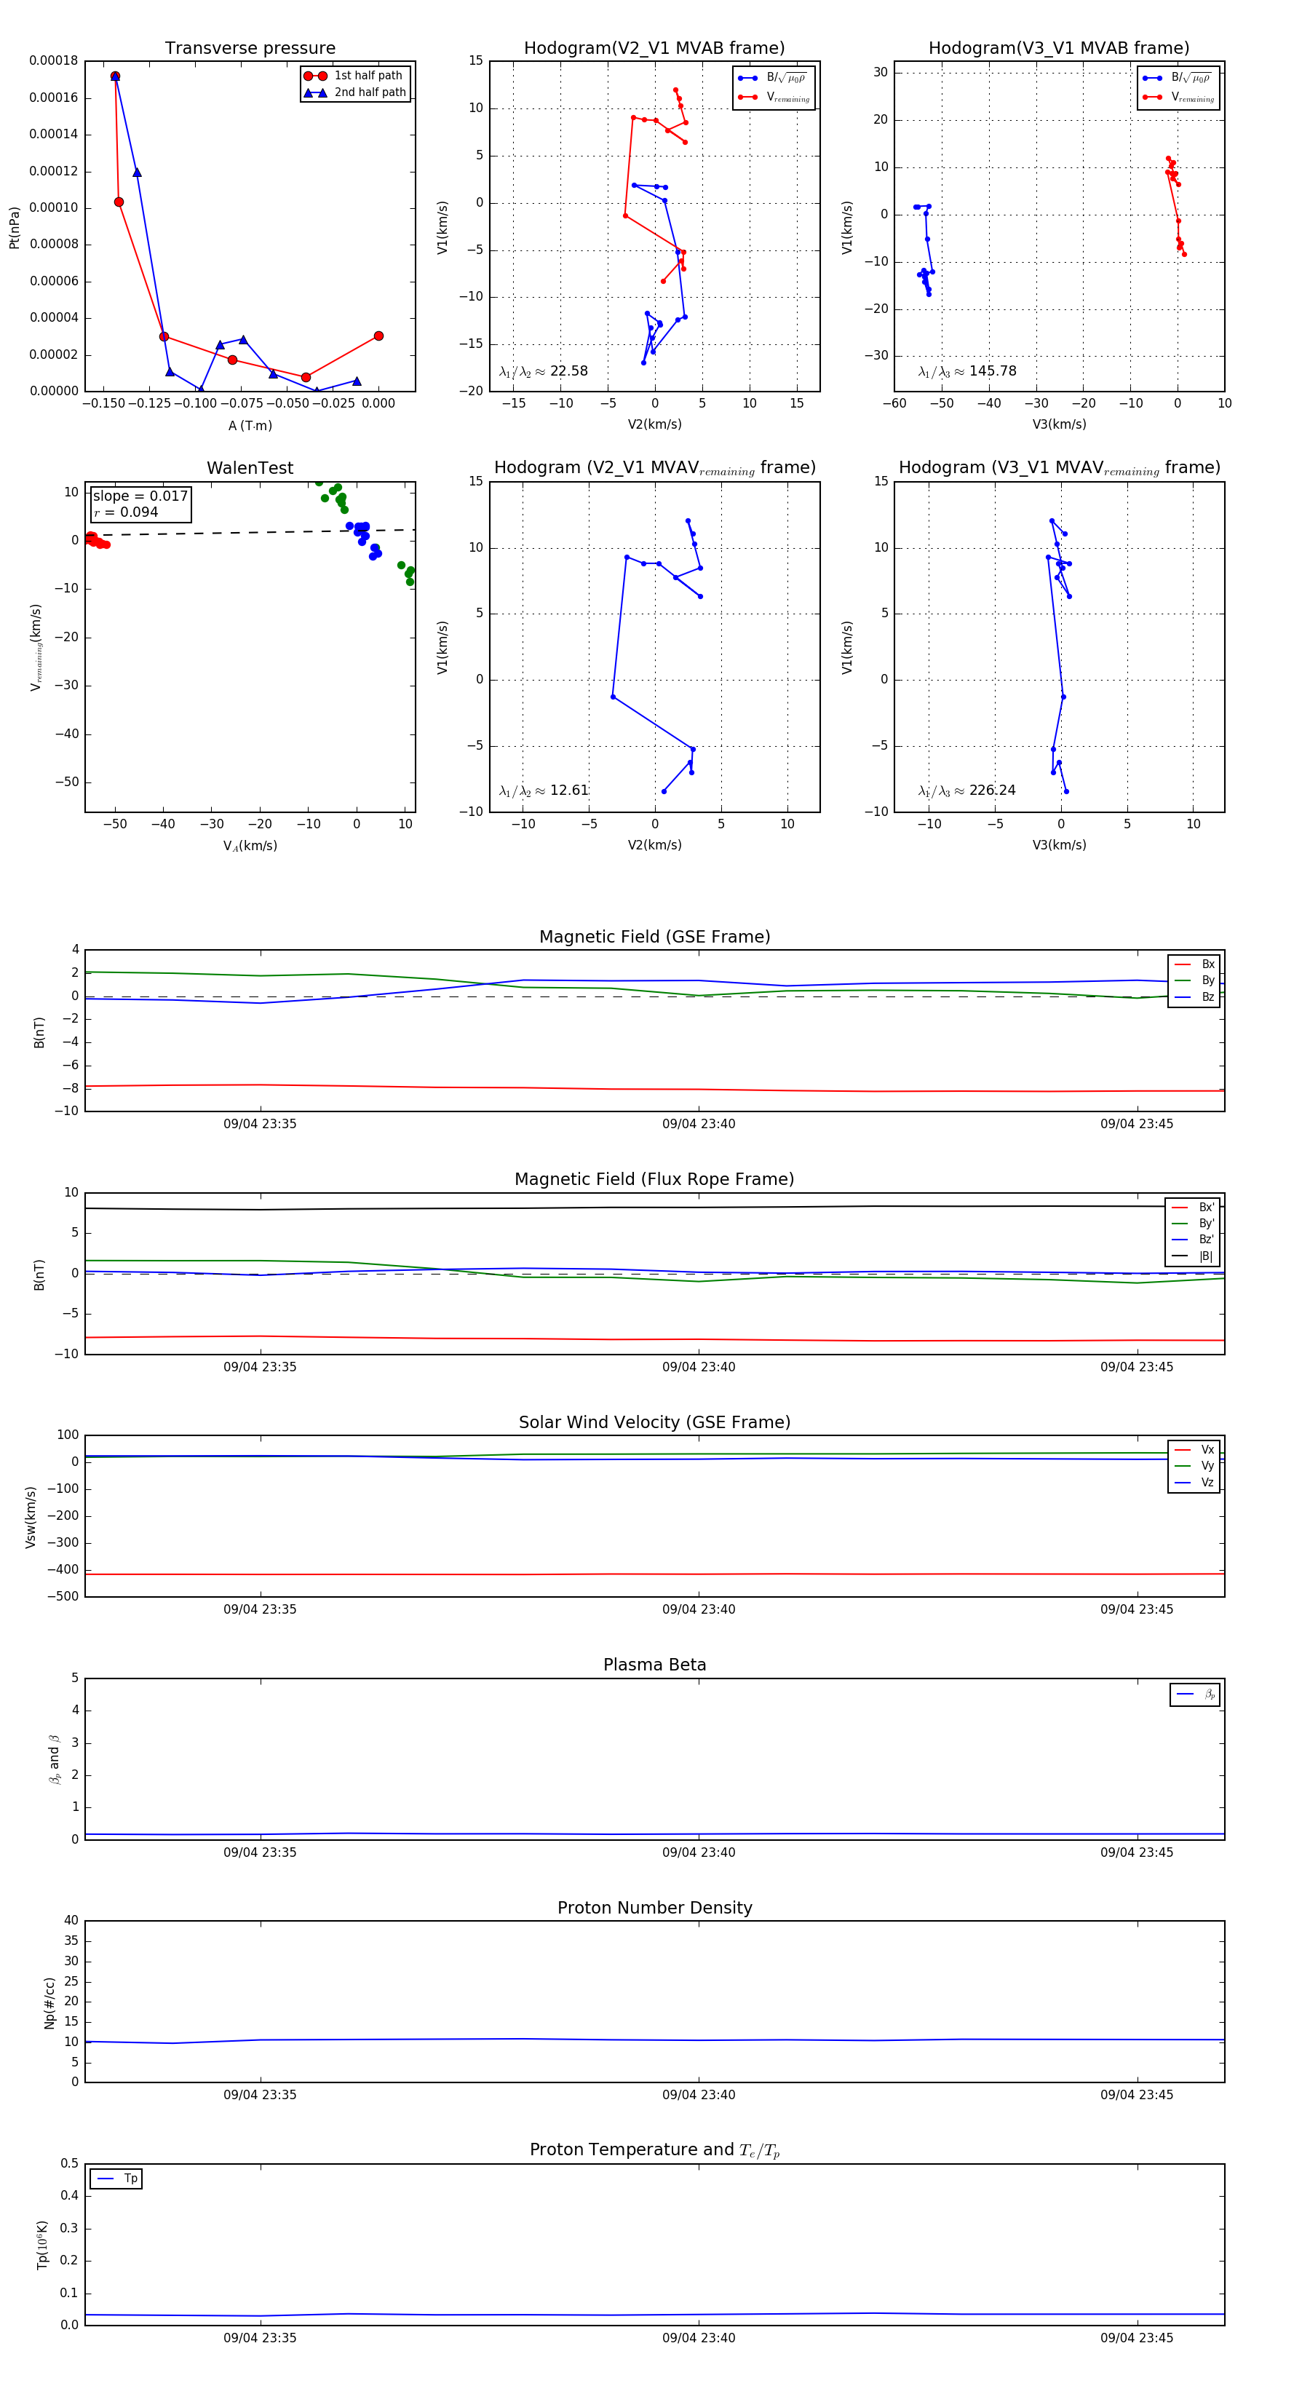Click the 'Plasma Beta' plot title
This screenshot has height=2402, width=1310.
point(654,1665)
